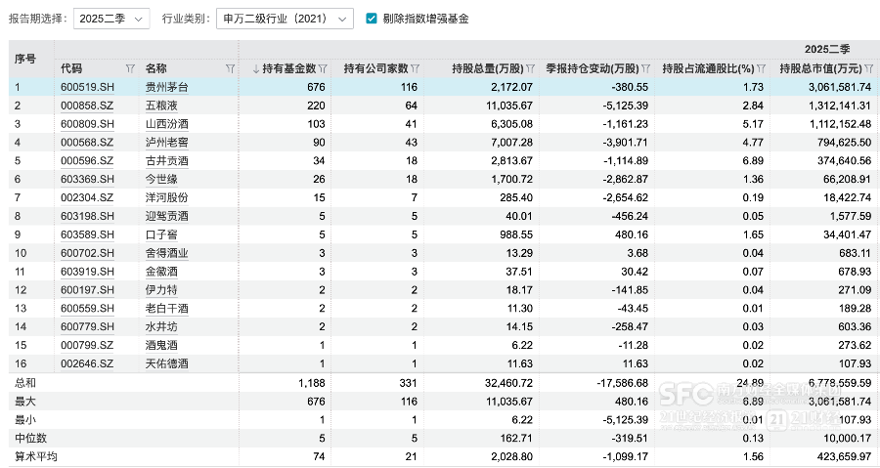Open stock code 603369.SH link

(87, 180)
